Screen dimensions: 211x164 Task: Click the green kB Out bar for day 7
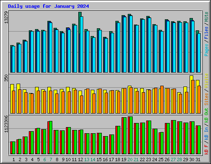pyautogui.click(x=51, y=137)
